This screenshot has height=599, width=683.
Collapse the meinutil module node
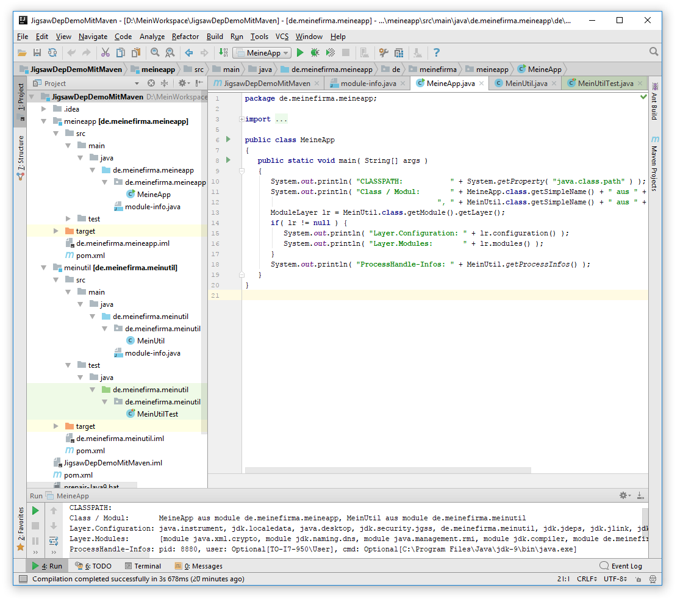43,268
